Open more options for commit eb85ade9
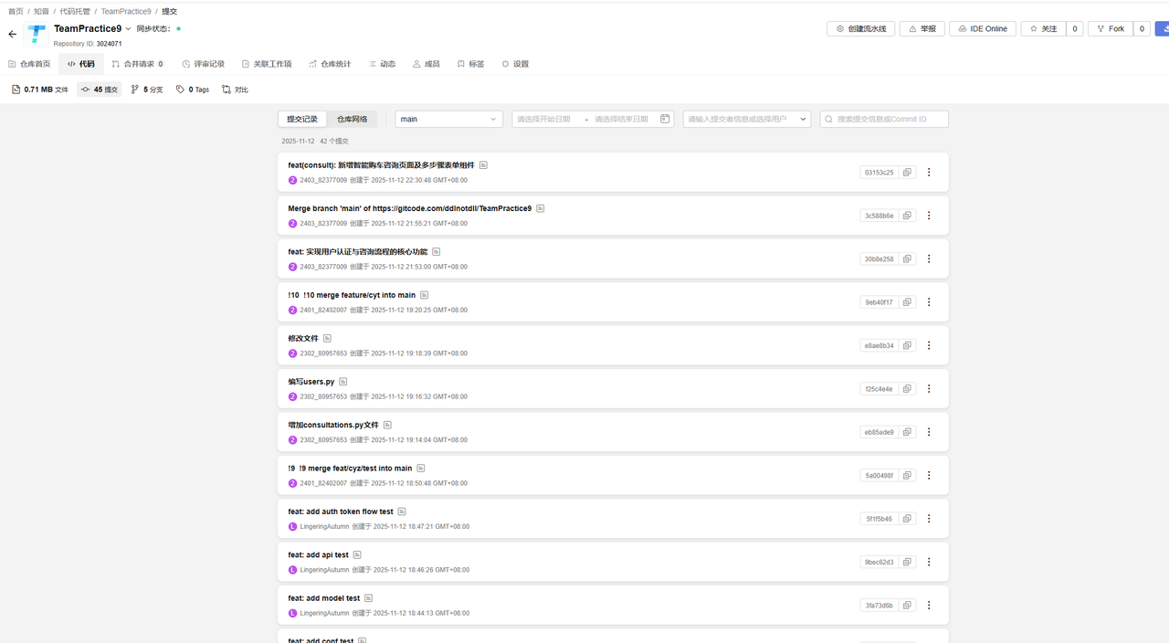This screenshot has width=1169, height=643. 929,432
